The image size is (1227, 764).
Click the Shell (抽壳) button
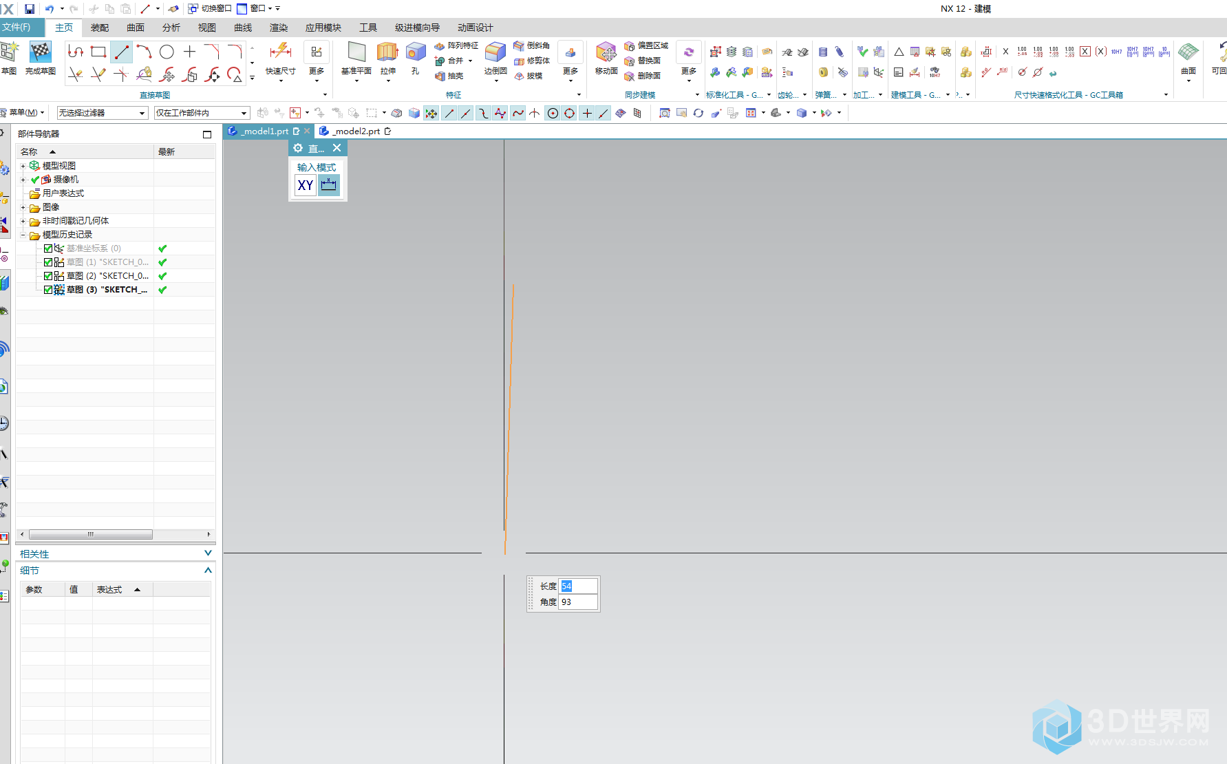click(x=449, y=76)
